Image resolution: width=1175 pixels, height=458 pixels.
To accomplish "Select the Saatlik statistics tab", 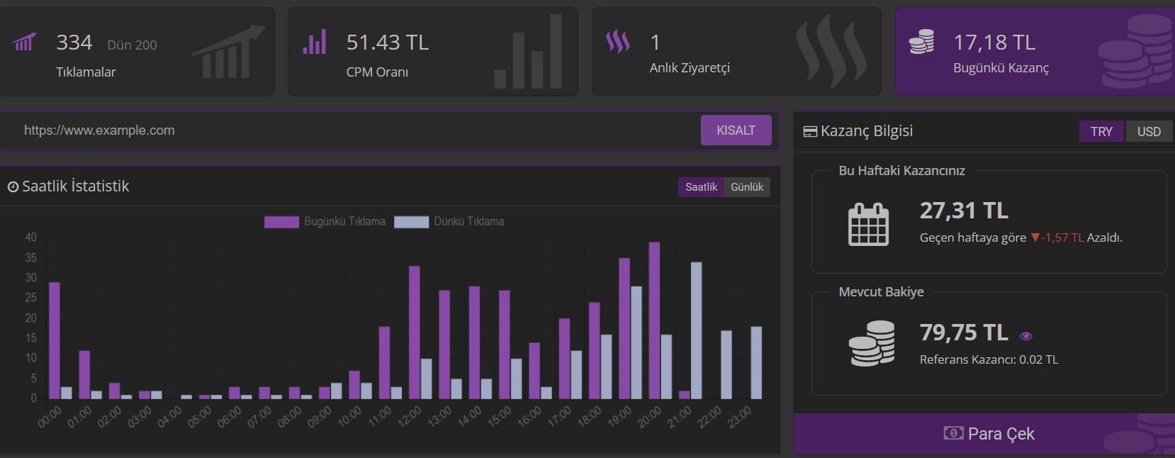I will pos(701,187).
